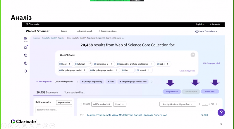Add 'llms' quick keyword
Image resolution: width=234 pixels, height=129 pixels.
coord(111,82)
